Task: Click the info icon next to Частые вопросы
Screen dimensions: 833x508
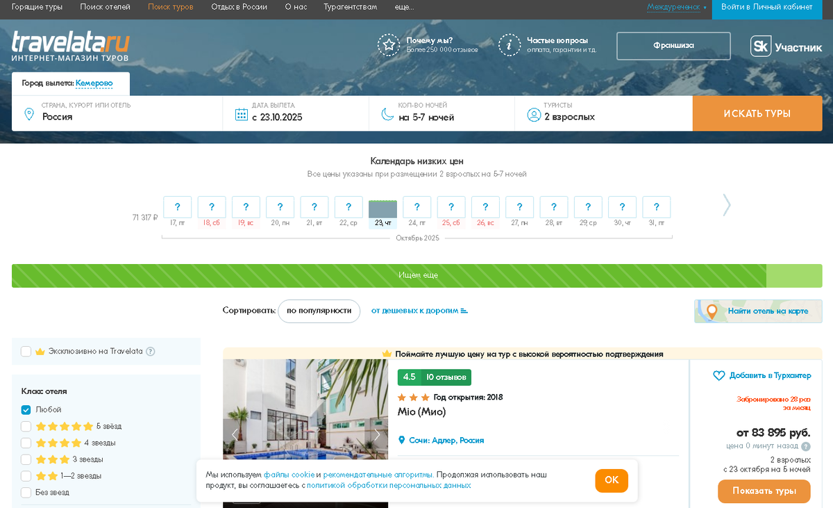Action: (510, 45)
